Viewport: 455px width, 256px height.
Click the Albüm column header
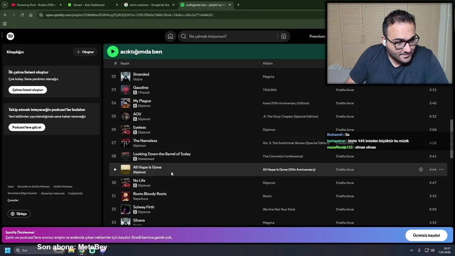pos(268,63)
